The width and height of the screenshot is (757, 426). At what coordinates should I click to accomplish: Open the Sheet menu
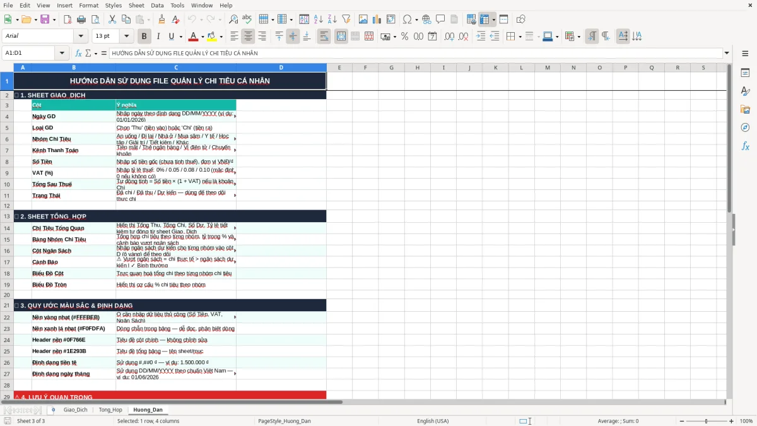point(136,5)
